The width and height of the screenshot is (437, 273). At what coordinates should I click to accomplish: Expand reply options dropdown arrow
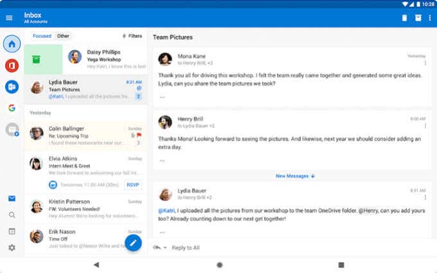(x=165, y=248)
